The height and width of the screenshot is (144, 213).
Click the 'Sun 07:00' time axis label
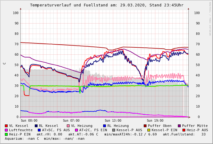tap(71, 120)
